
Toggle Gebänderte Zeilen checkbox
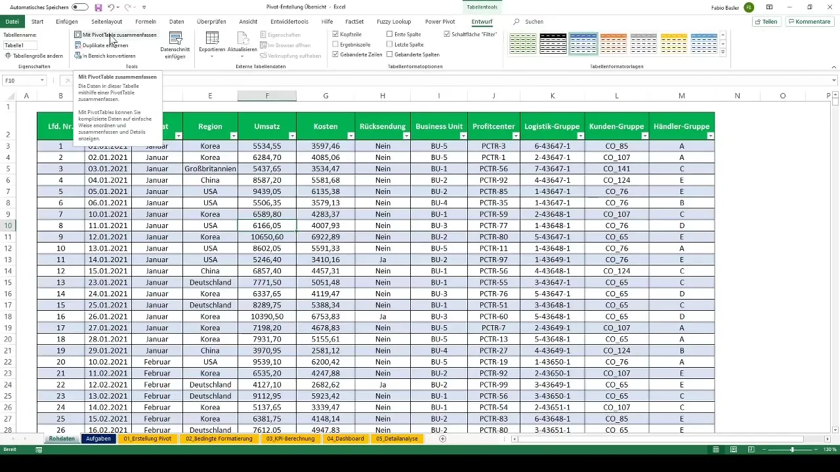[x=336, y=55]
